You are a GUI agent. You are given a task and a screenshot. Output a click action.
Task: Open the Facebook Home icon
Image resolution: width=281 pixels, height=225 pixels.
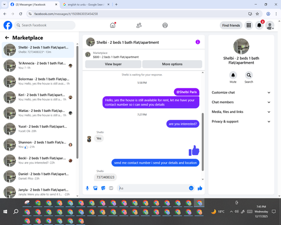point(112,25)
